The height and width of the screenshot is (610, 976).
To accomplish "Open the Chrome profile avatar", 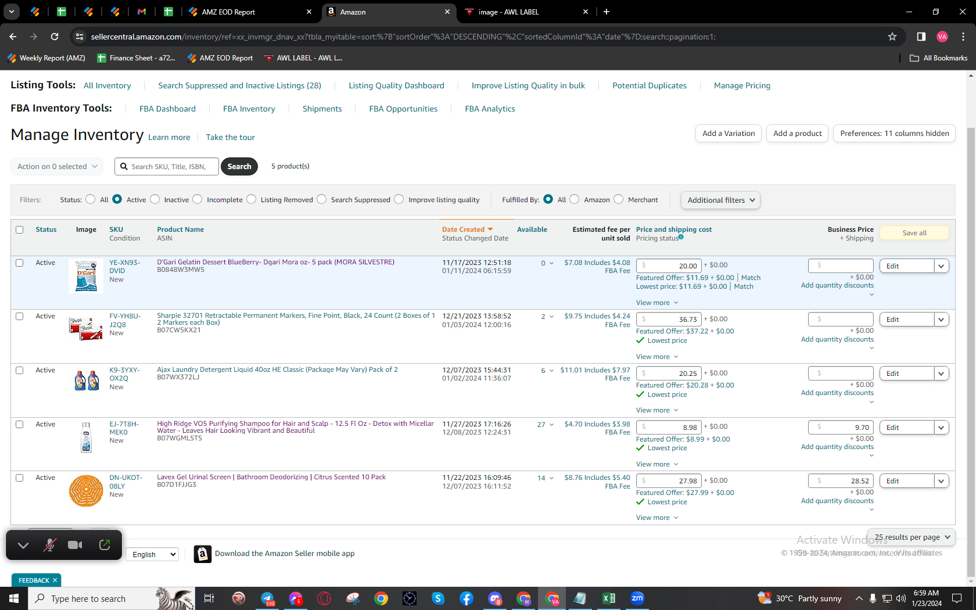I will (x=942, y=37).
